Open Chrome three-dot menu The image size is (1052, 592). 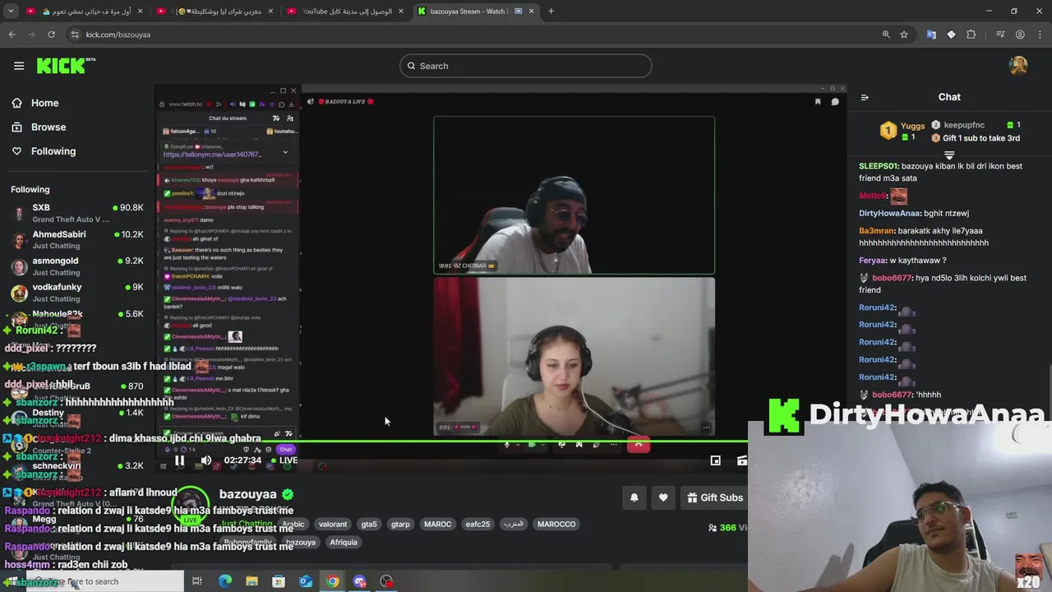pos(1040,35)
